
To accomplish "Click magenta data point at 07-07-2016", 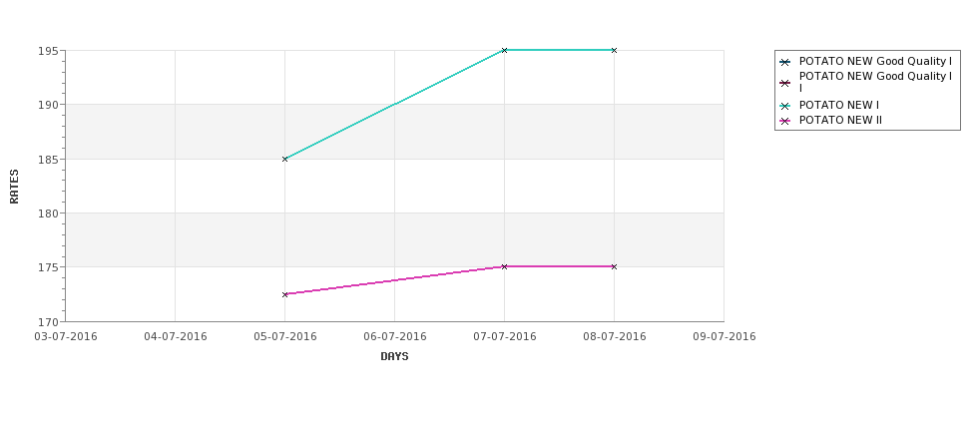I will 504,266.
